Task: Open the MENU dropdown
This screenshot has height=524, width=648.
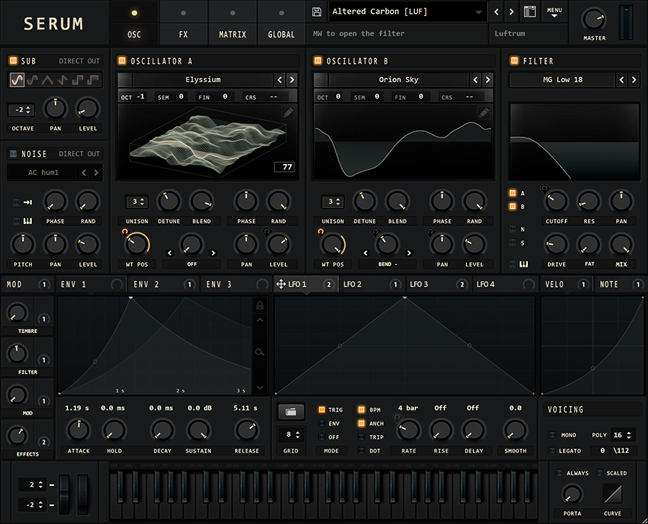Action: click(554, 12)
